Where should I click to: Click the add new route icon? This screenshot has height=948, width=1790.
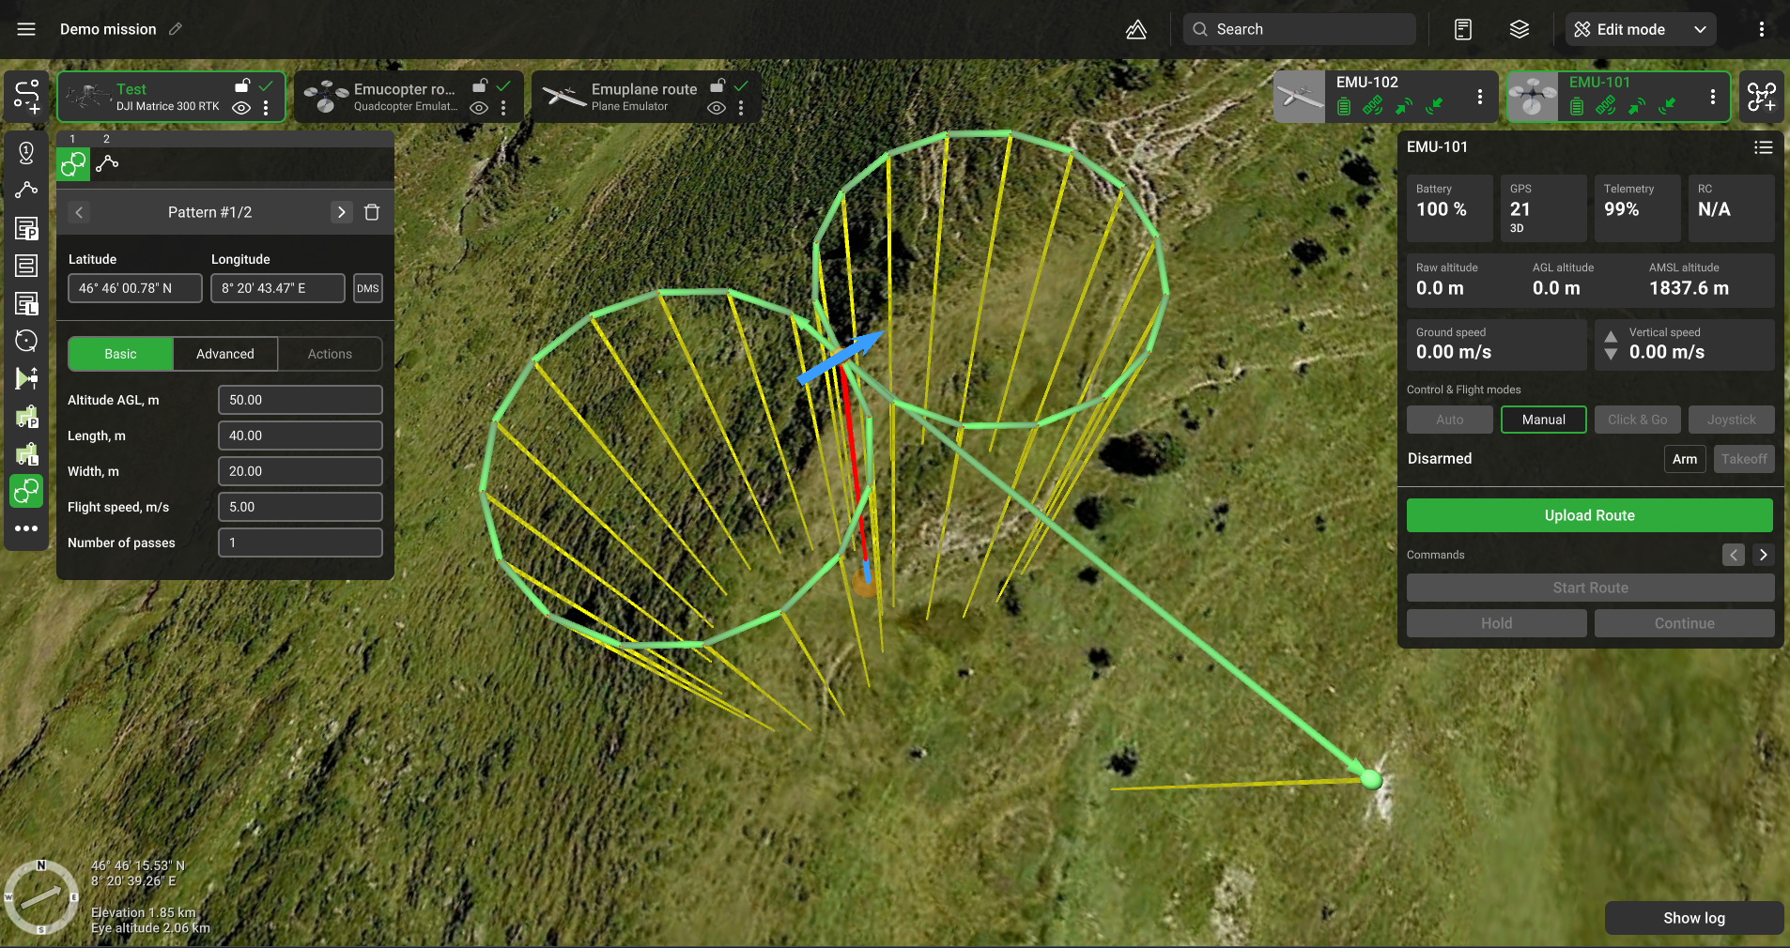[x=26, y=97]
